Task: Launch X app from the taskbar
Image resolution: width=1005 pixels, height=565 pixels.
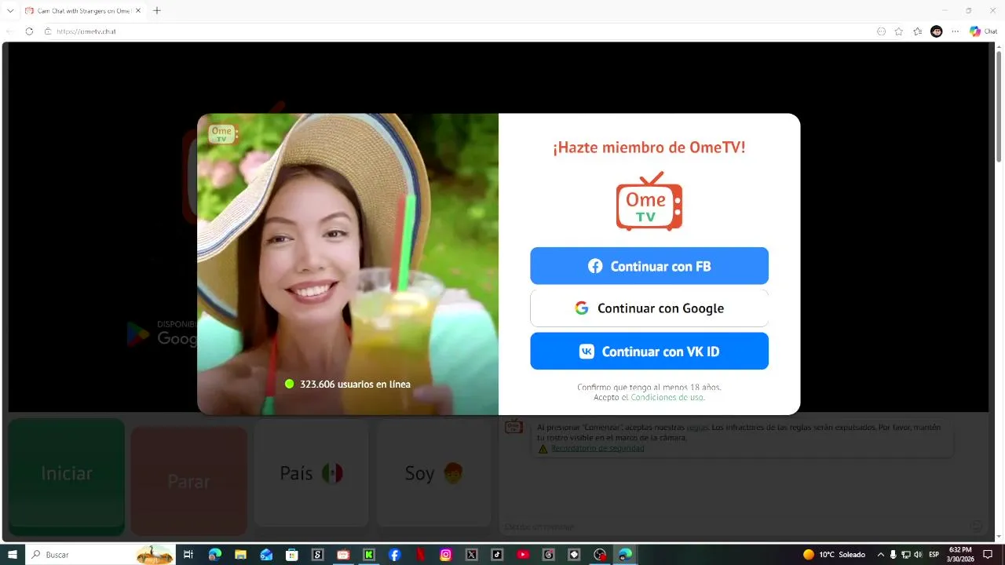Action: coord(472,554)
